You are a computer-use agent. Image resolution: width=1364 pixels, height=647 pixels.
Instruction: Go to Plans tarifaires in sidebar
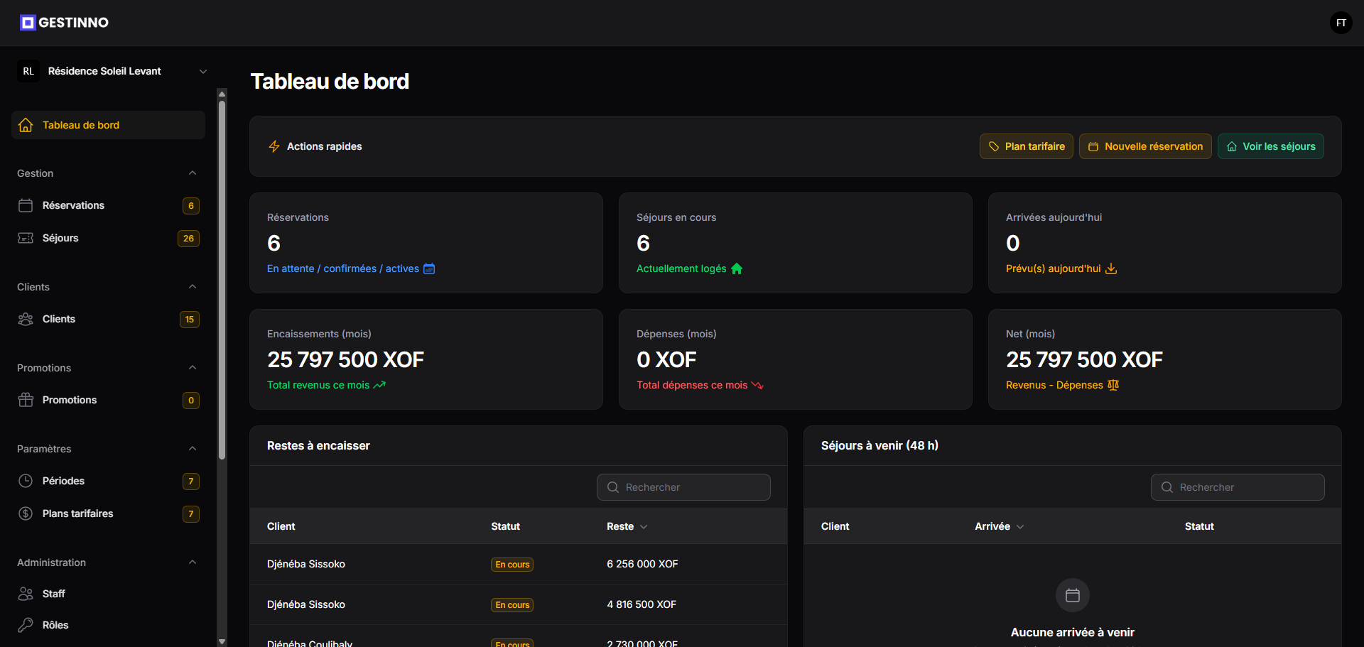pyautogui.click(x=108, y=513)
